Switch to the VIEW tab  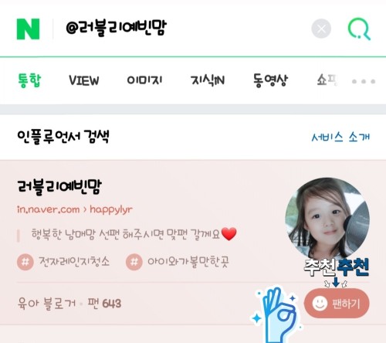click(84, 80)
